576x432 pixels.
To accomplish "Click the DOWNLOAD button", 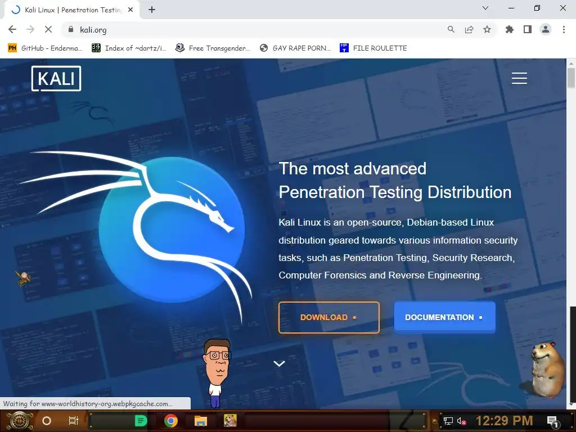I will pos(328,317).
